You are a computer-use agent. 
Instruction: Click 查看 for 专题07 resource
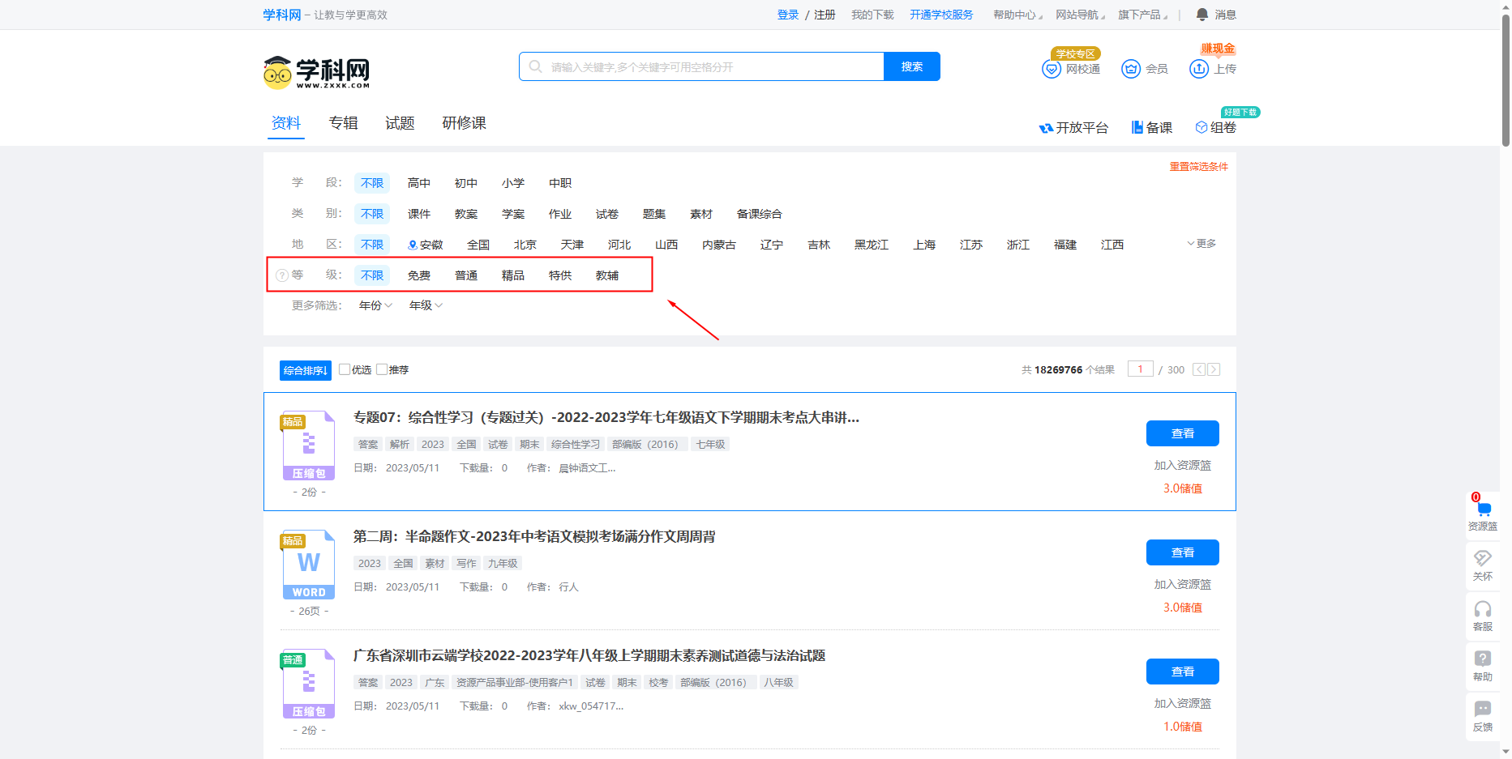click(1183, 433)
